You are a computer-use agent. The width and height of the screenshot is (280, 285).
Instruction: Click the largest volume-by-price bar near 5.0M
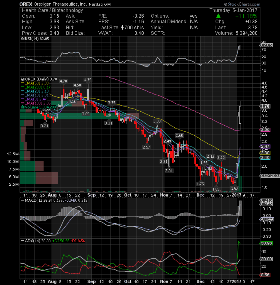(x=39, y=178)
